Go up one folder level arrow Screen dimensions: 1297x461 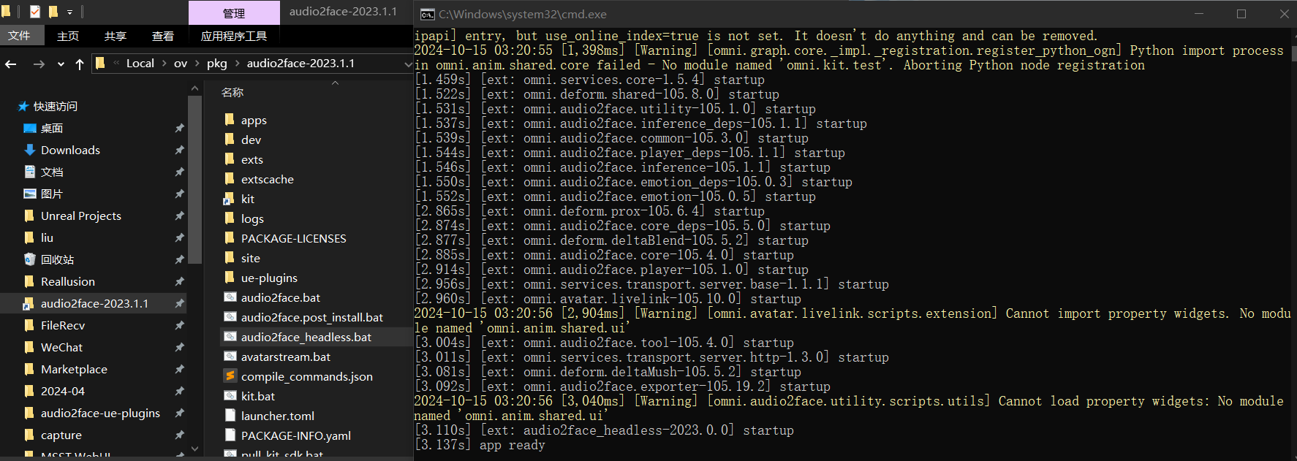click(x=80, y=64)
